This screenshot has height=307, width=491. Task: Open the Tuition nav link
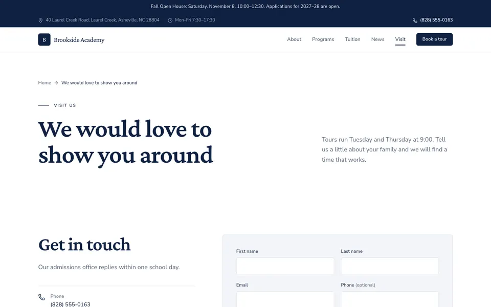tap(352, 39)
